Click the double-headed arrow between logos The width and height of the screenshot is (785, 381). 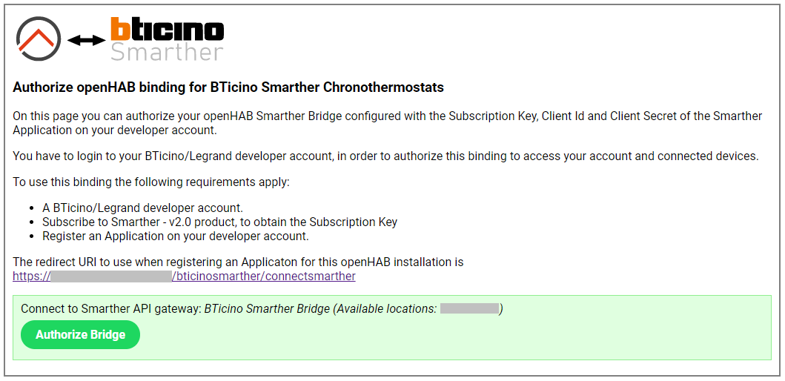[86, 40]
